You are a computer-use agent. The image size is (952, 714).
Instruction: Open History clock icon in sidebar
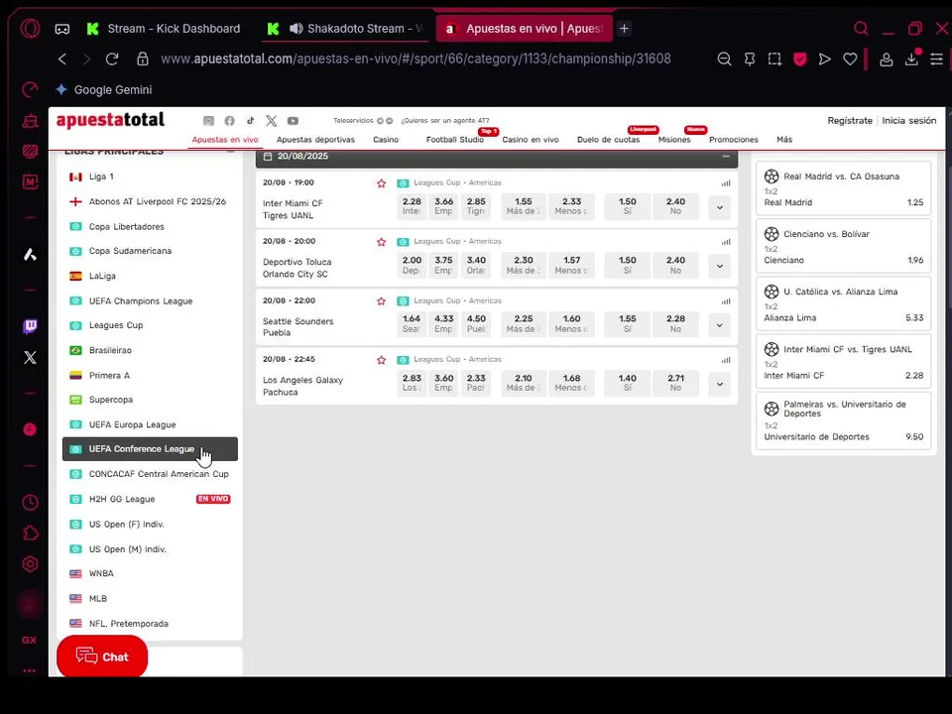30,503
